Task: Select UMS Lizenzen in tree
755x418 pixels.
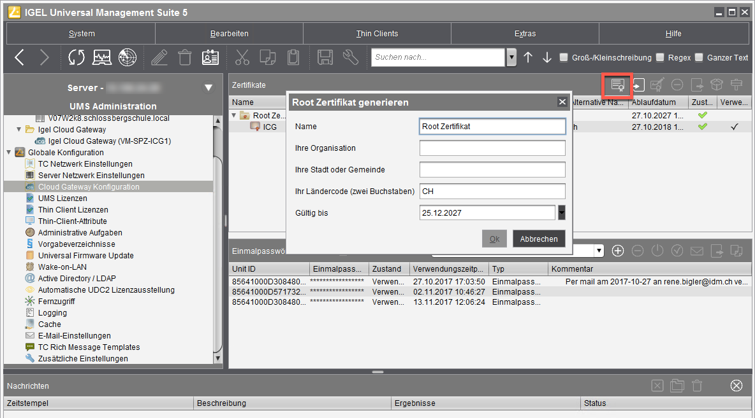Action: tap(62, 199)
